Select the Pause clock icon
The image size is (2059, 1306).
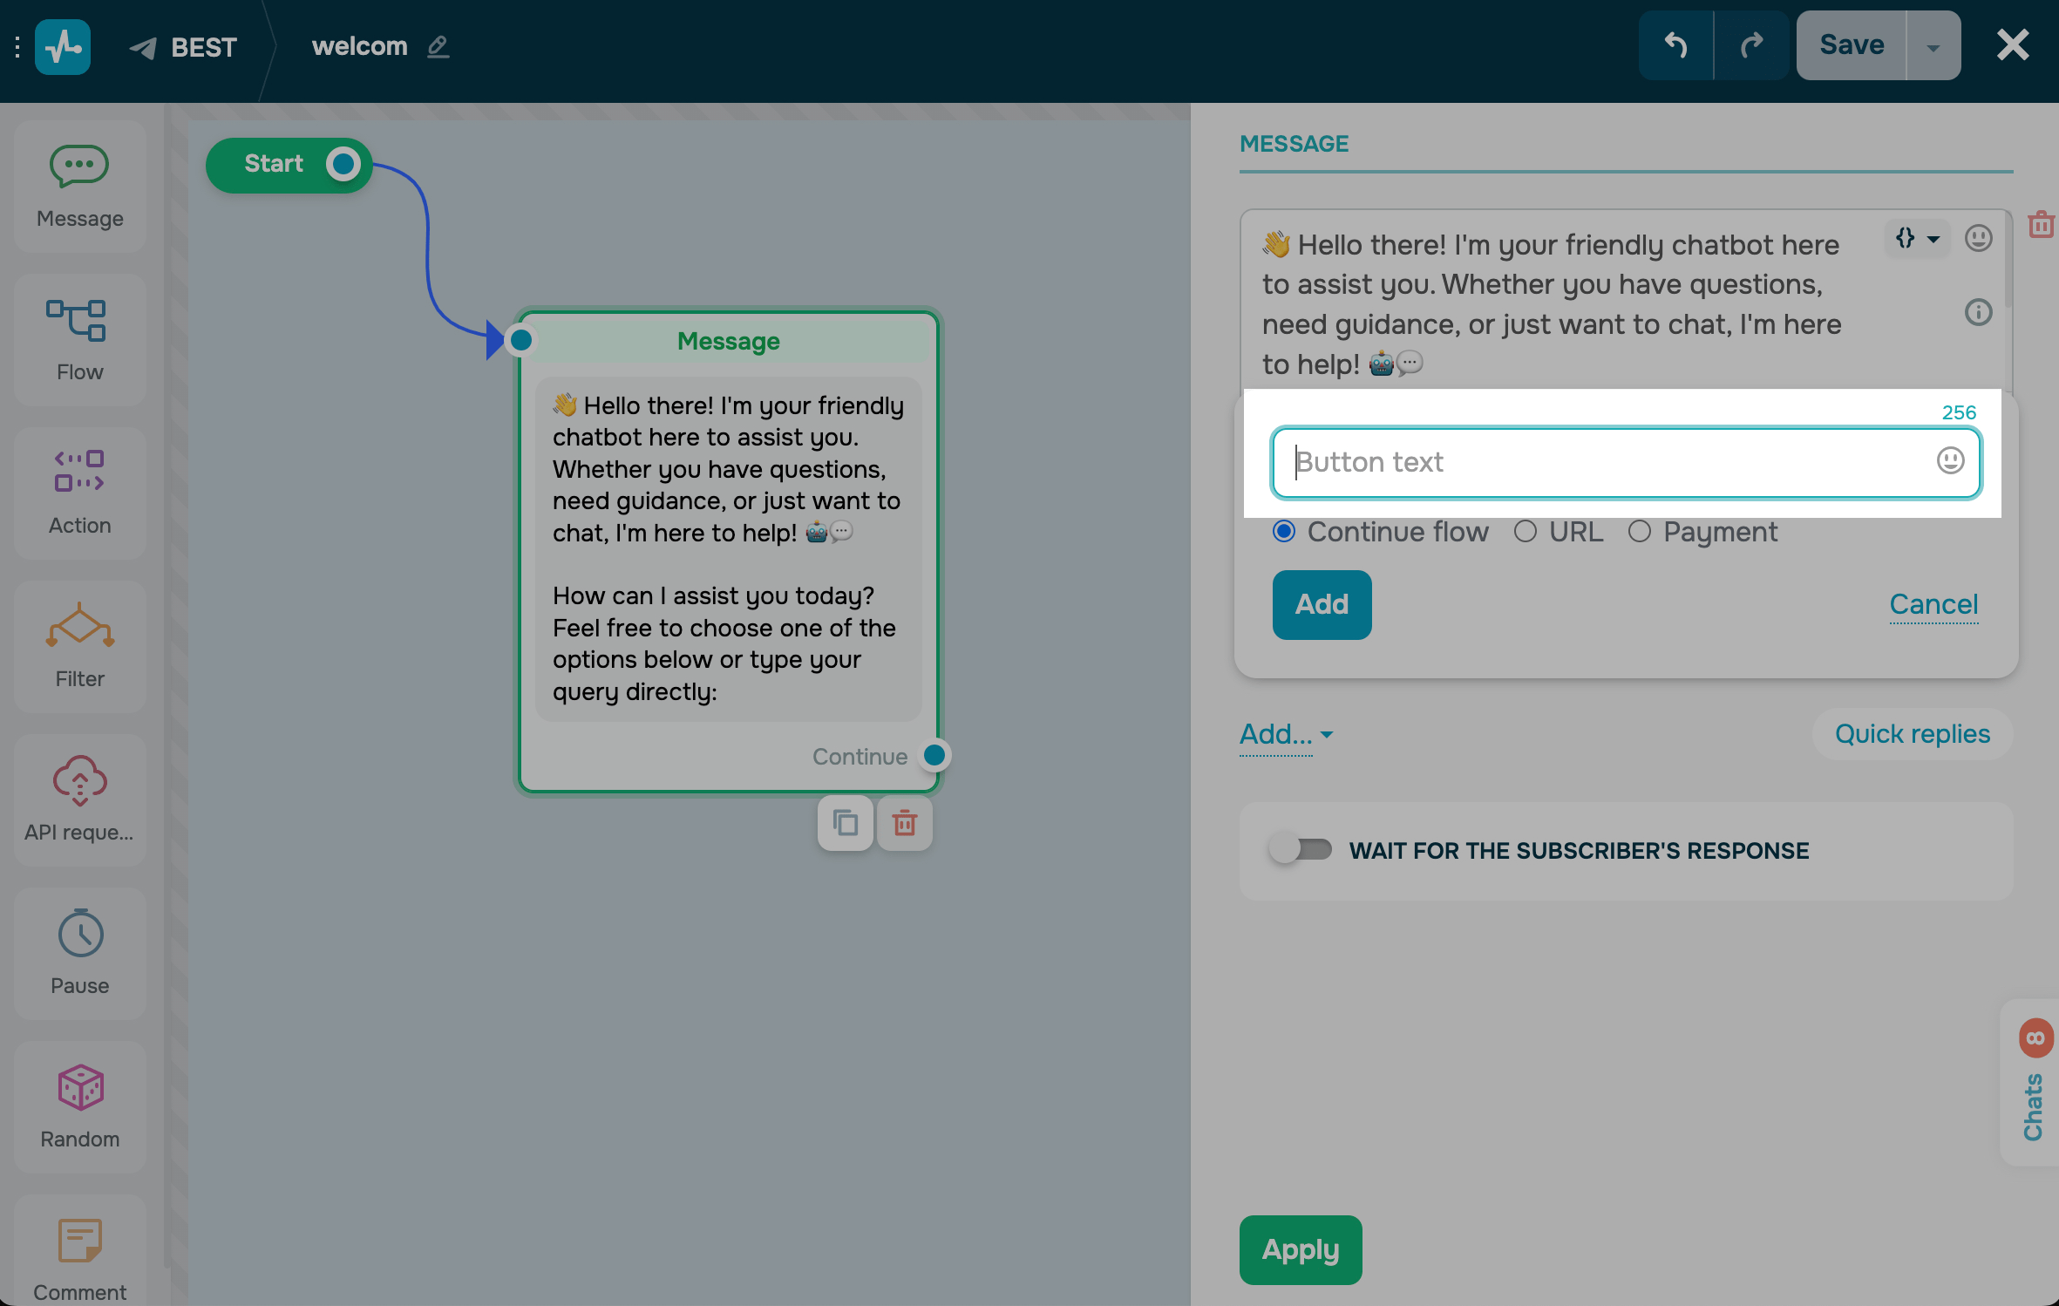click(x=78, y=933)
